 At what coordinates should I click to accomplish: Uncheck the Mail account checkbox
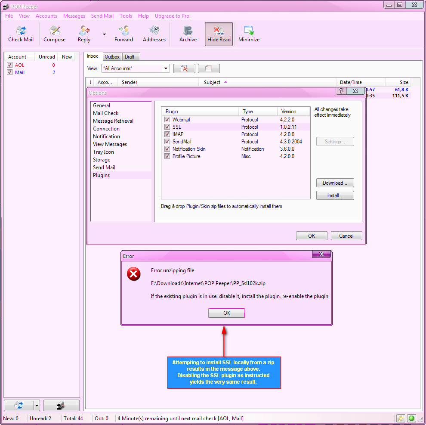10,72
